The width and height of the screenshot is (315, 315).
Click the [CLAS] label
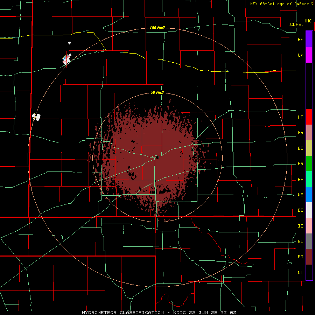[296, 24]
